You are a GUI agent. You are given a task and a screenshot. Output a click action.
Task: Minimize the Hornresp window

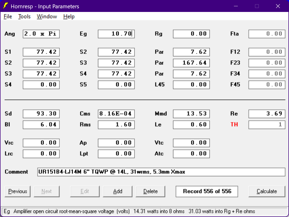coord(236,6)
